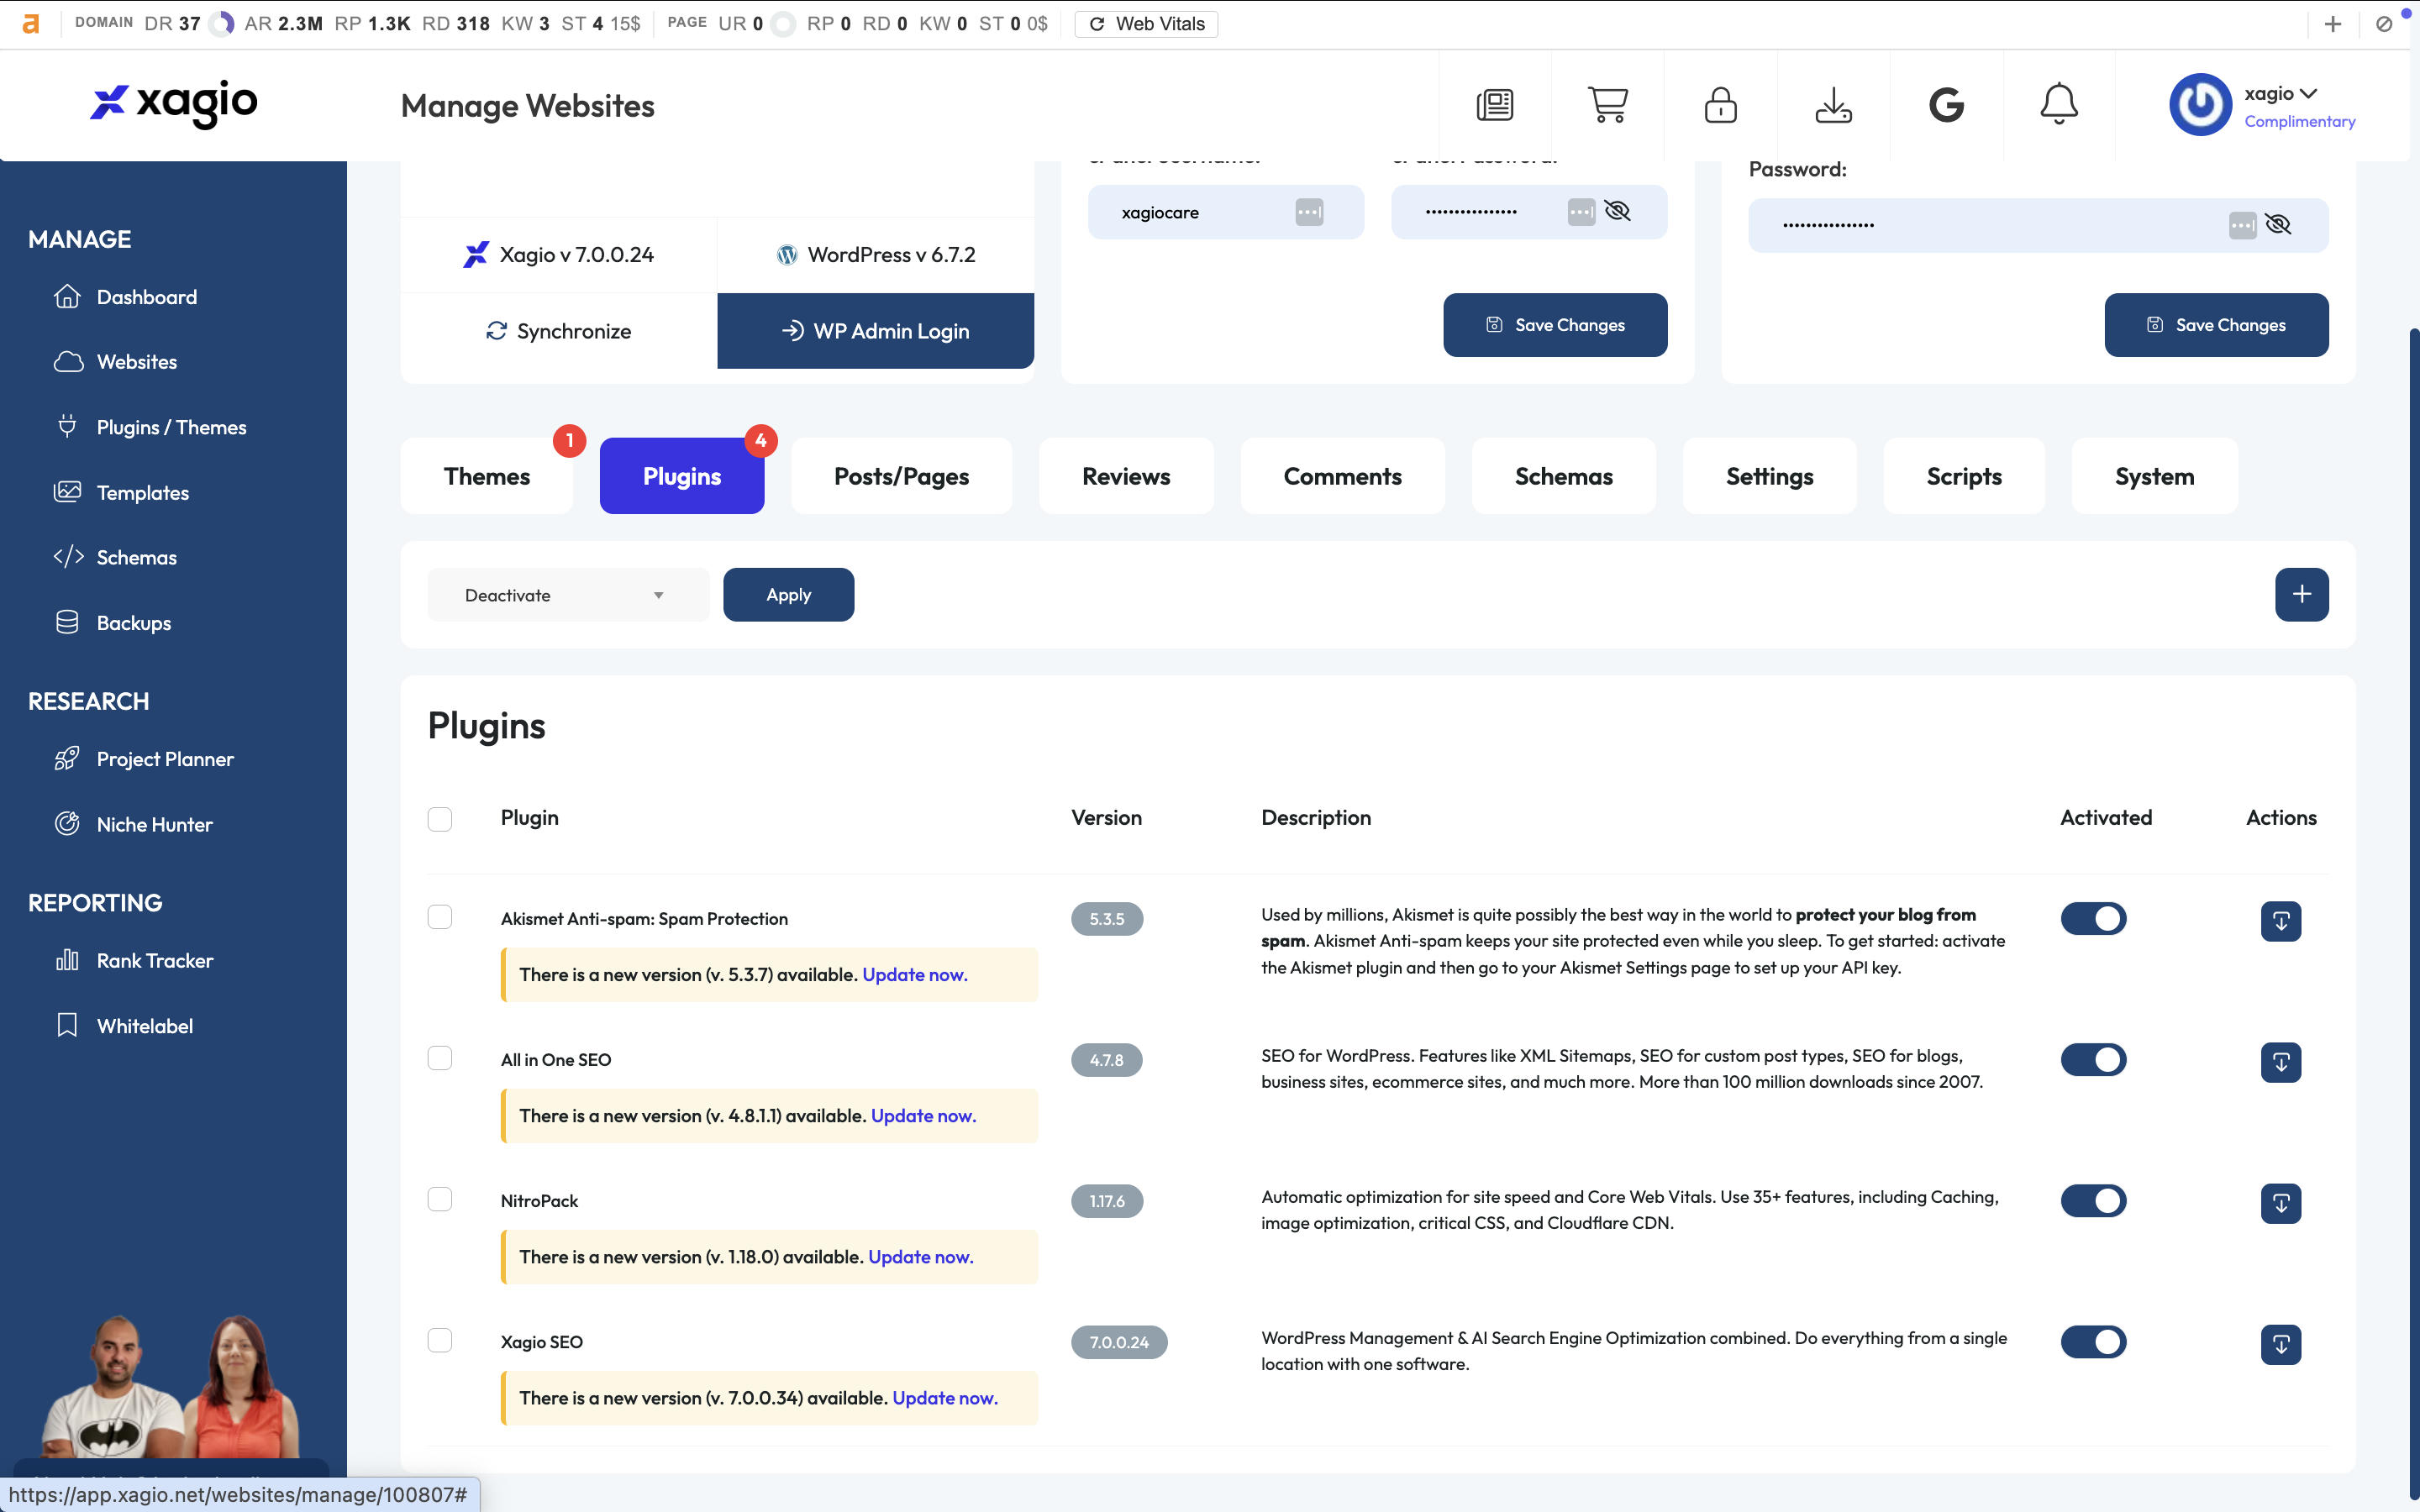Switch to the Posts/Pages tab
The width and height of the screenshot is (2420, 1512).
pos(901,476)
